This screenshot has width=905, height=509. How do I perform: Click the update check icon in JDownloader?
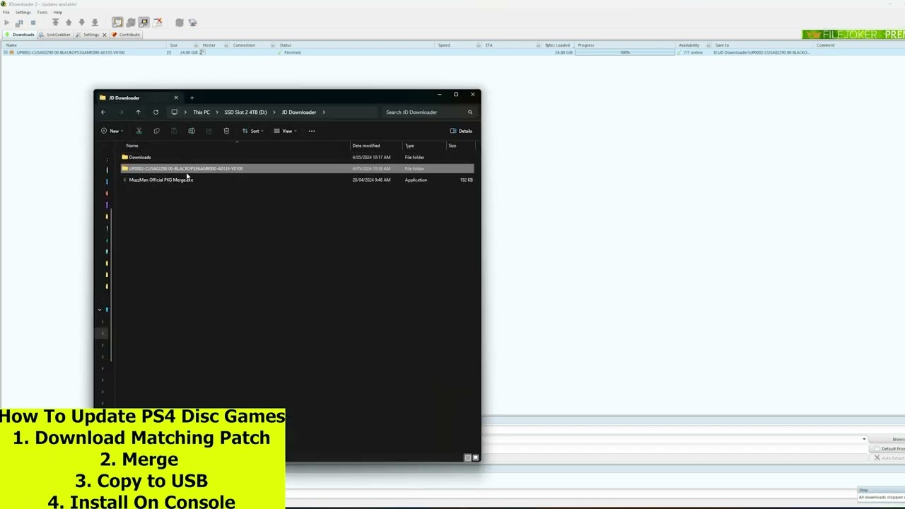192,23
